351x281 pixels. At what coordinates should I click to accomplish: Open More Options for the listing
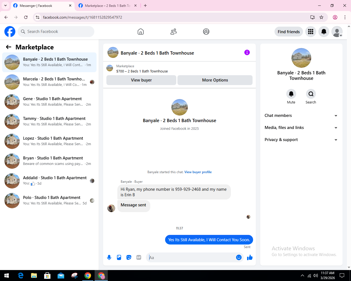tap(215, 80)
